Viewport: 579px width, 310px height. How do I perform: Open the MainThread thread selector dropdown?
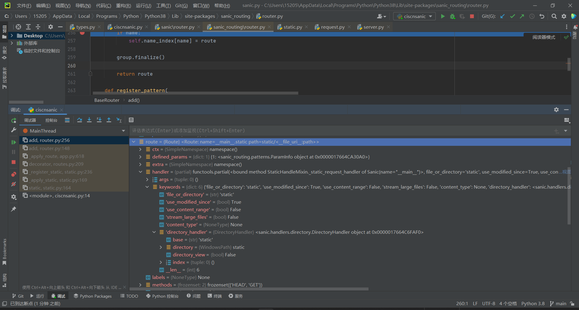[x=123, y=131]
